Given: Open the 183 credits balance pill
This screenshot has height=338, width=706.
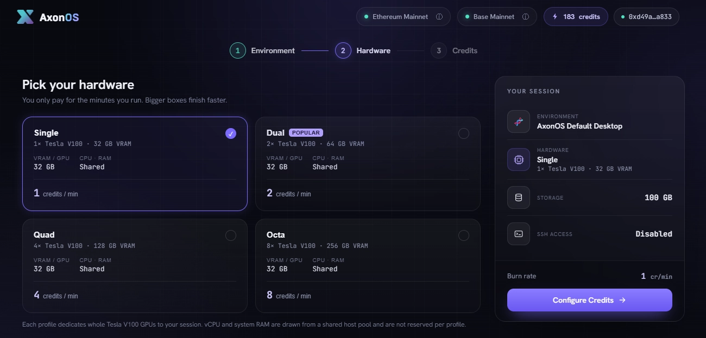Looking at the screenshot, I should (576, 17).
